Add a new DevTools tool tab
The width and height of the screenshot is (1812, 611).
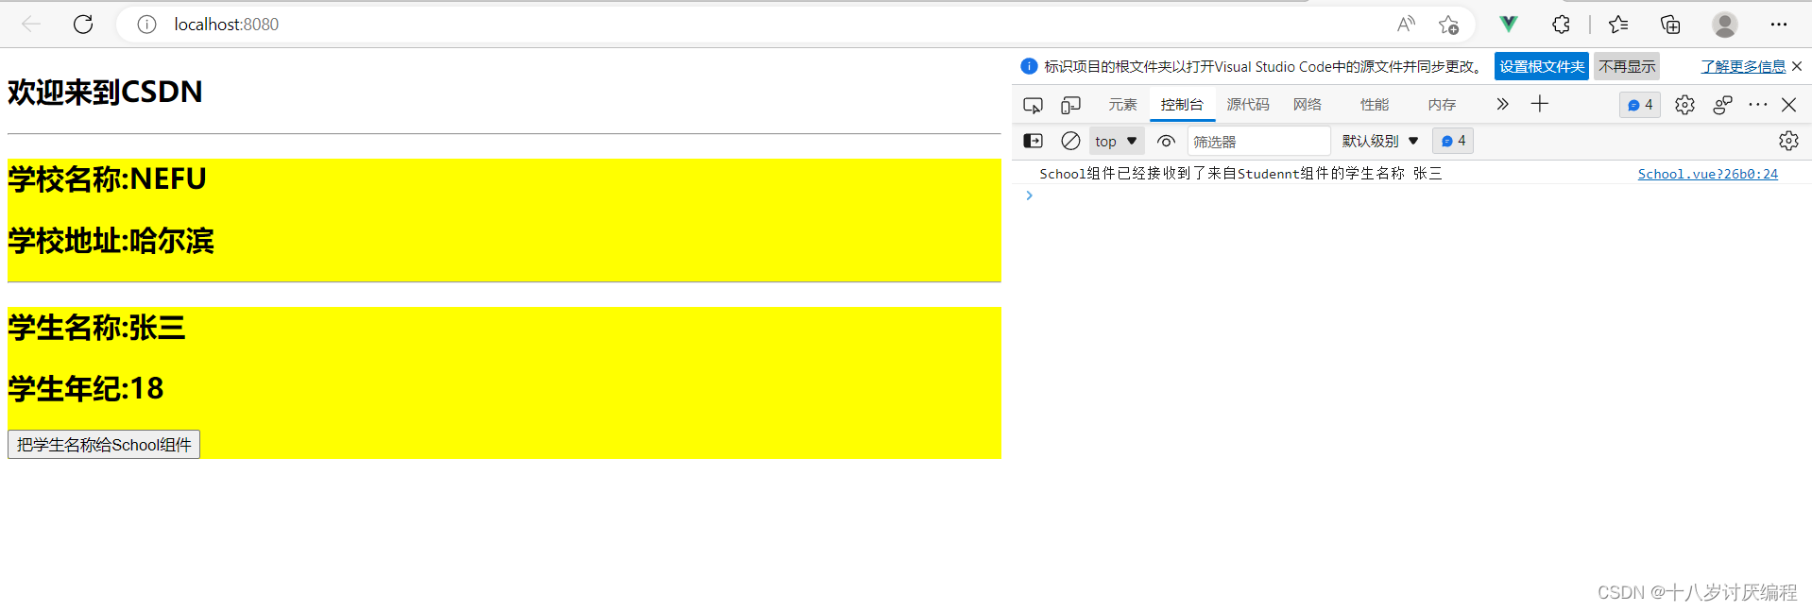(1540, 104)
